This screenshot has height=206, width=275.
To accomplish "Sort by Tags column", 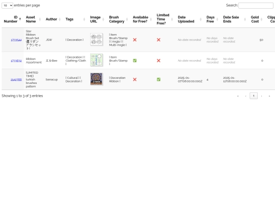I will [75, 19].
